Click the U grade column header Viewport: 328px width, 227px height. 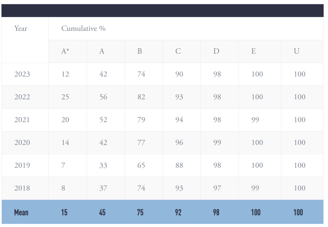[x=296, y=51]
